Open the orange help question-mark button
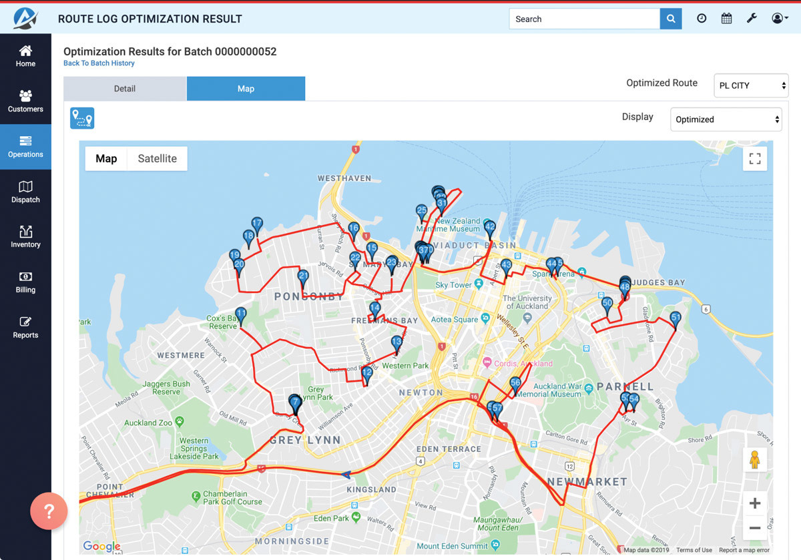 pos(48,511)
